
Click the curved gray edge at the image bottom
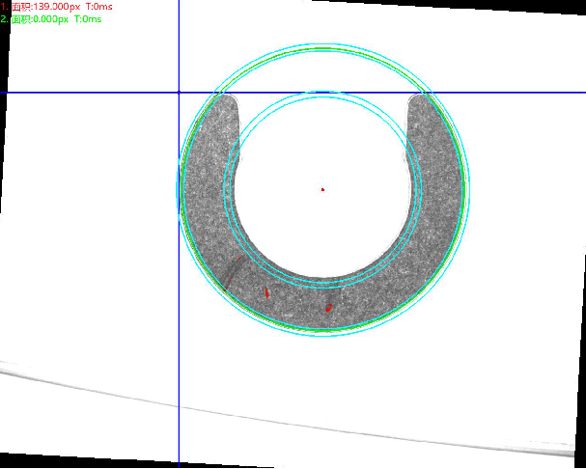[x=290, y=417]
